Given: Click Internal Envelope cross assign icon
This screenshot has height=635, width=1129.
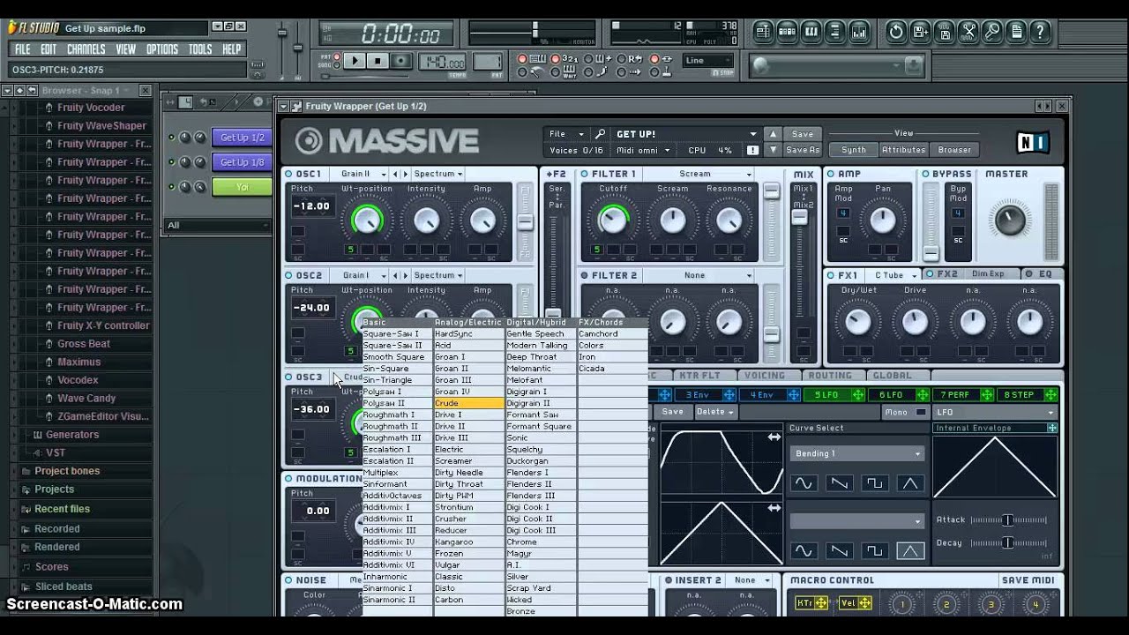Looking at the screenshot, I should pos(1052,428).
